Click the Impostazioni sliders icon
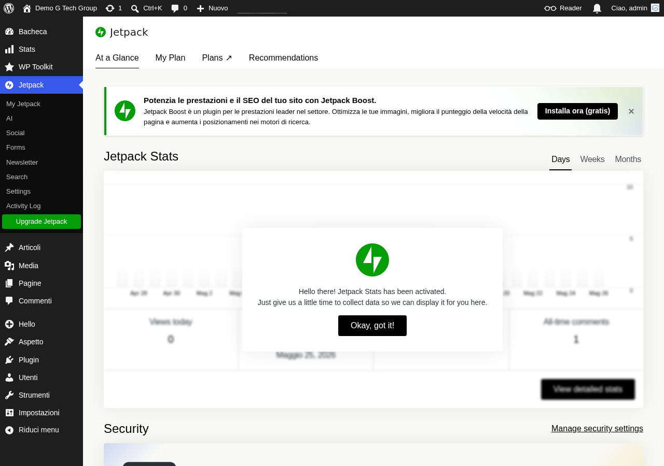 point(9,413)
